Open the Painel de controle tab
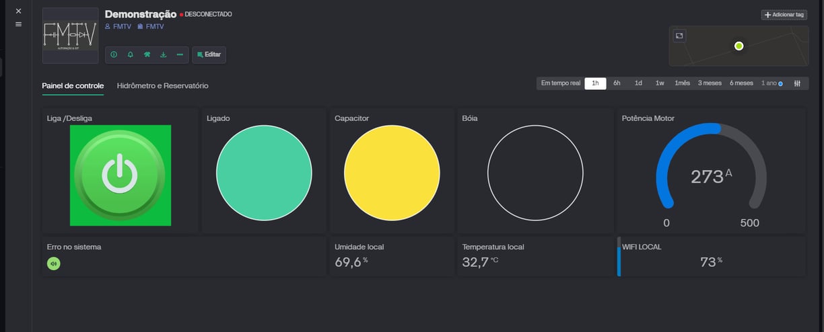The image size is (824, 332). pyautogui.click(x=73, y=86)
